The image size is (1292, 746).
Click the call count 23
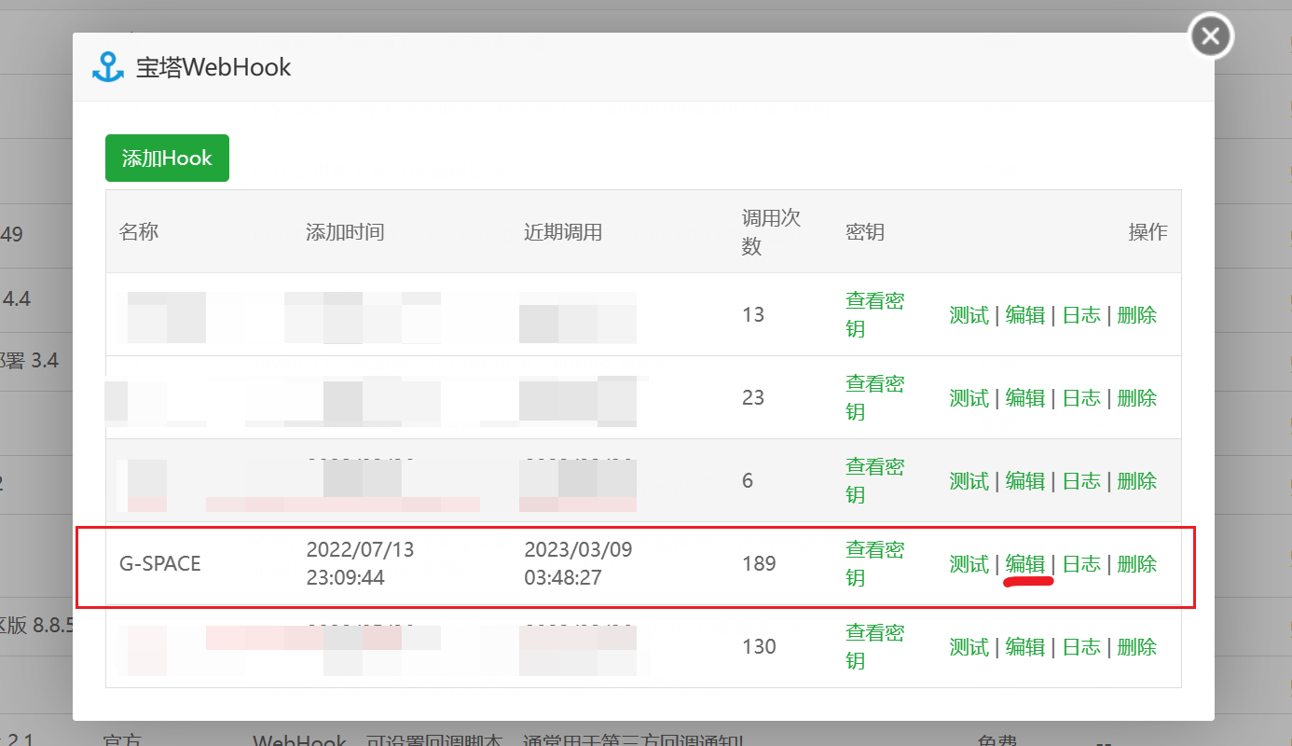pyautogui.click(x=753, y=398)
